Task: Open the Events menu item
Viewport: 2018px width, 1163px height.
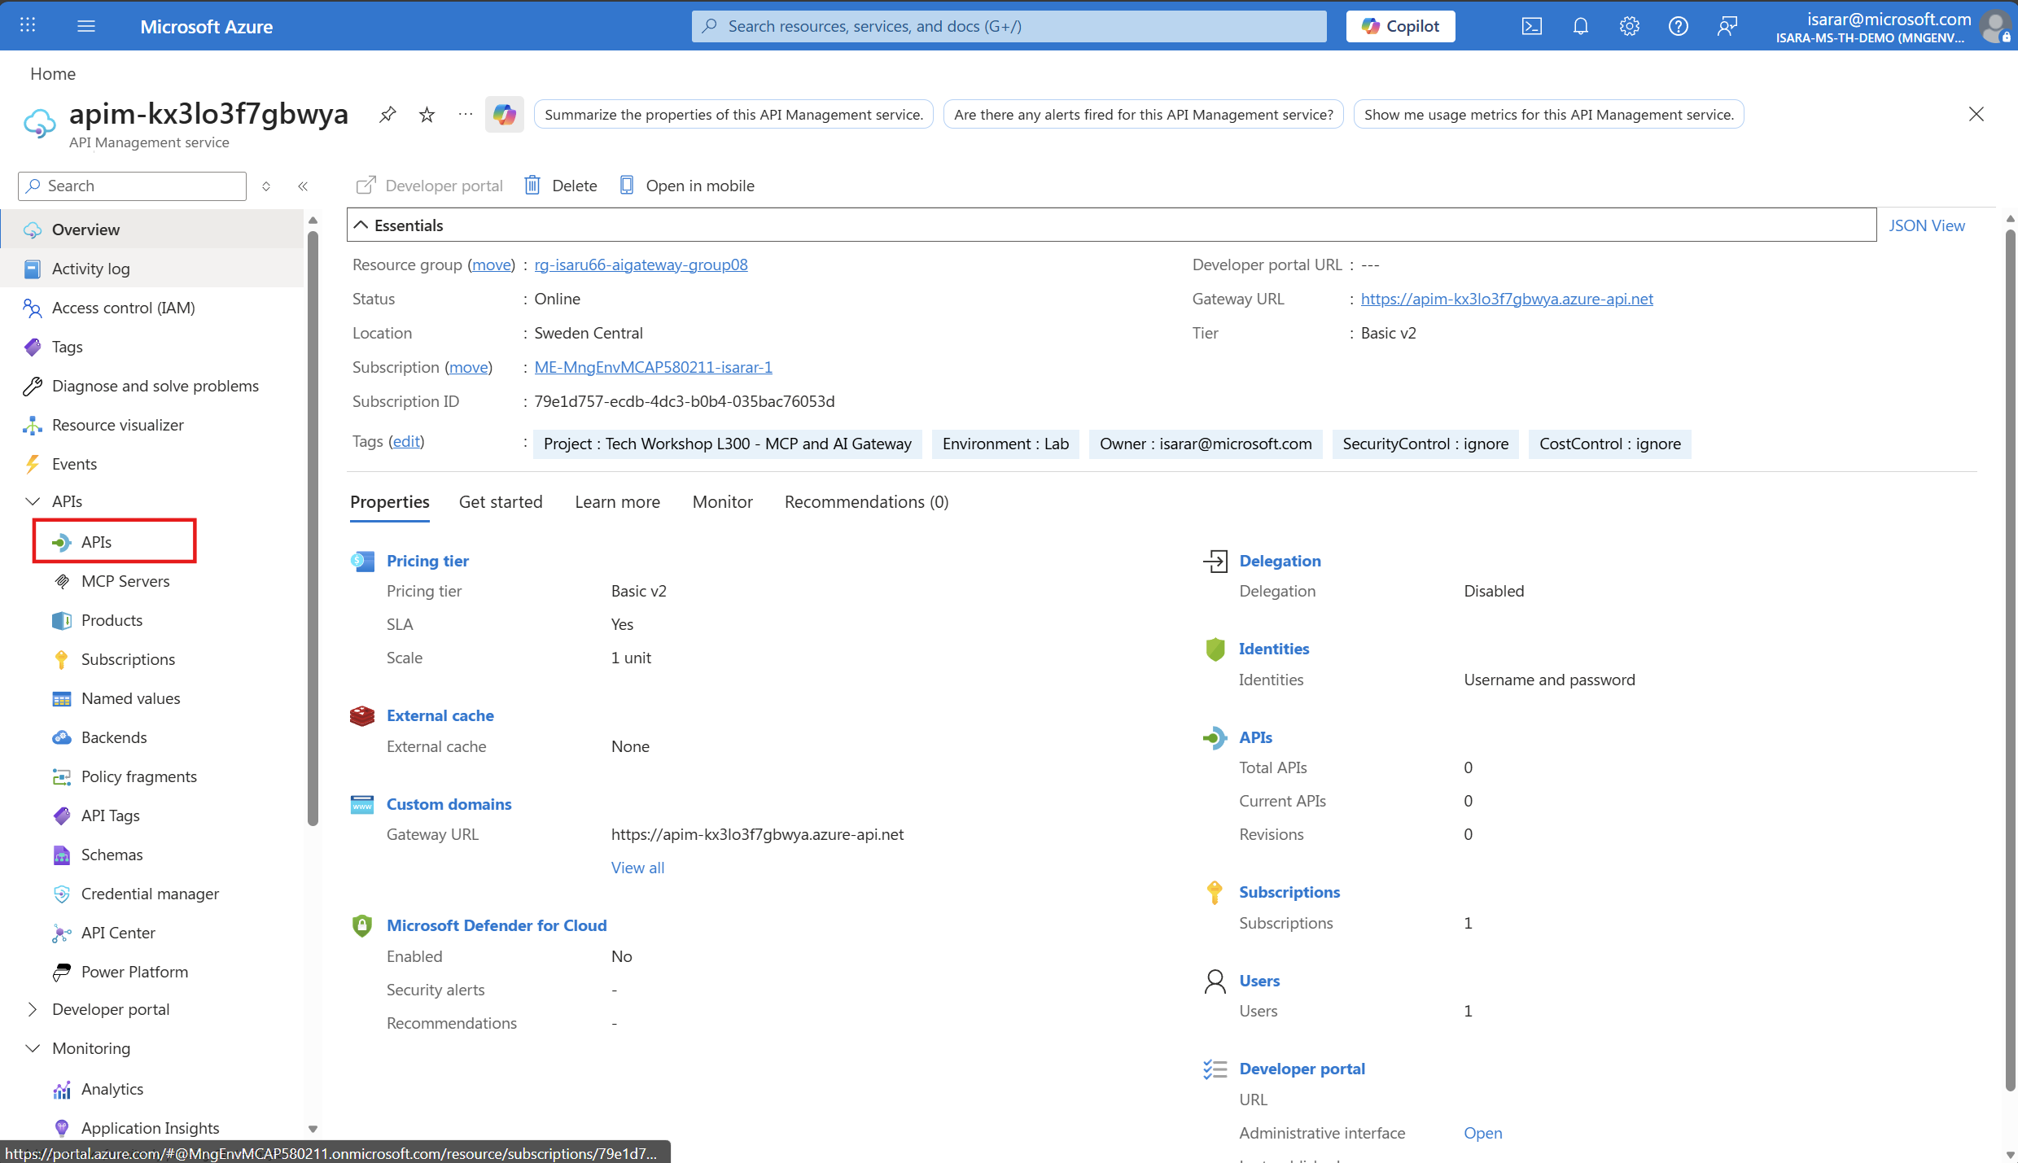Action: 151,464
